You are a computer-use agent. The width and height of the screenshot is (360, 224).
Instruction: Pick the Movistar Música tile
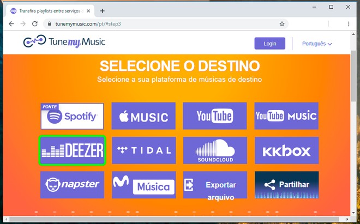point(143,185)
